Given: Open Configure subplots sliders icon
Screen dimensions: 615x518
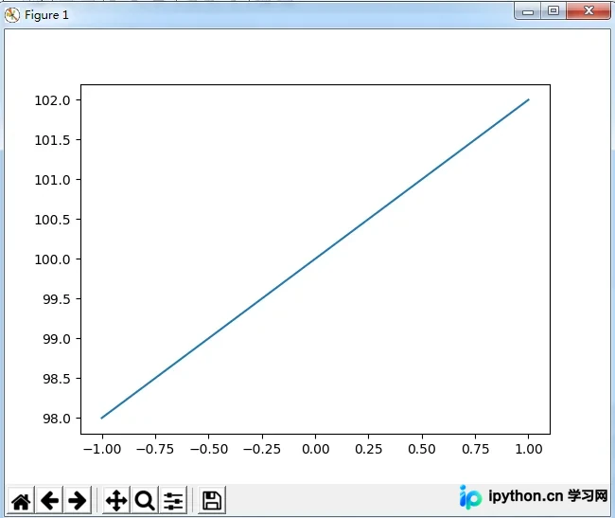Looking at the screenshot, I should coord(173,500).
